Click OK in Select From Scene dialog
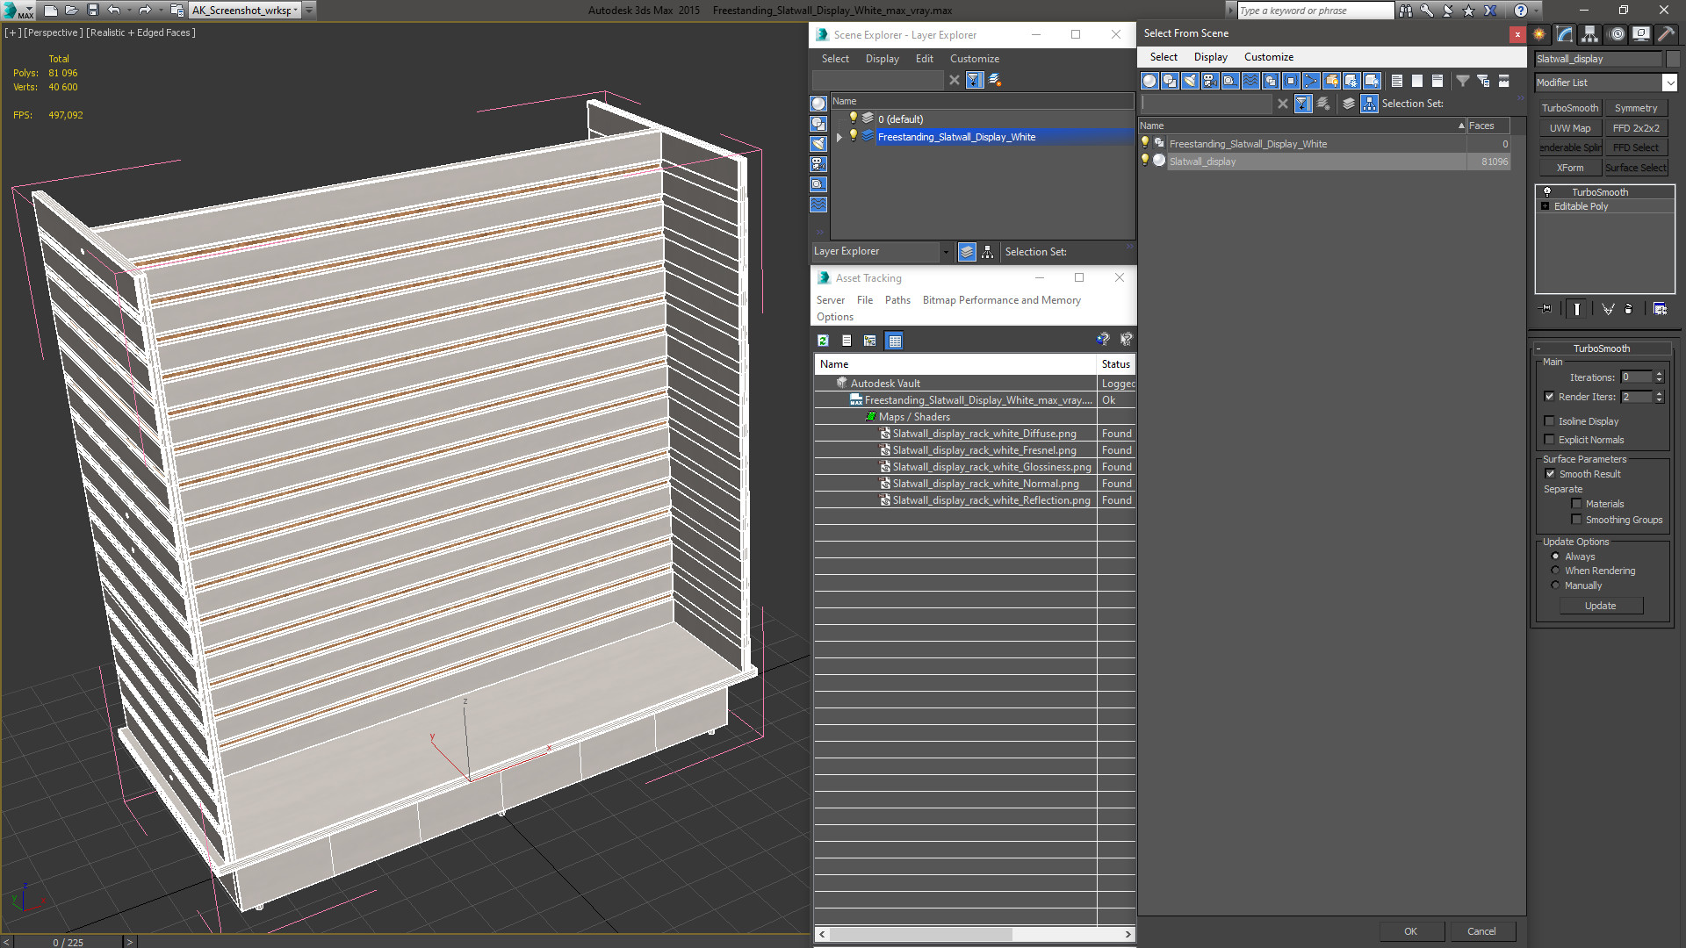The width and height of the screenshot is (1686, 948). (1410, 931)
